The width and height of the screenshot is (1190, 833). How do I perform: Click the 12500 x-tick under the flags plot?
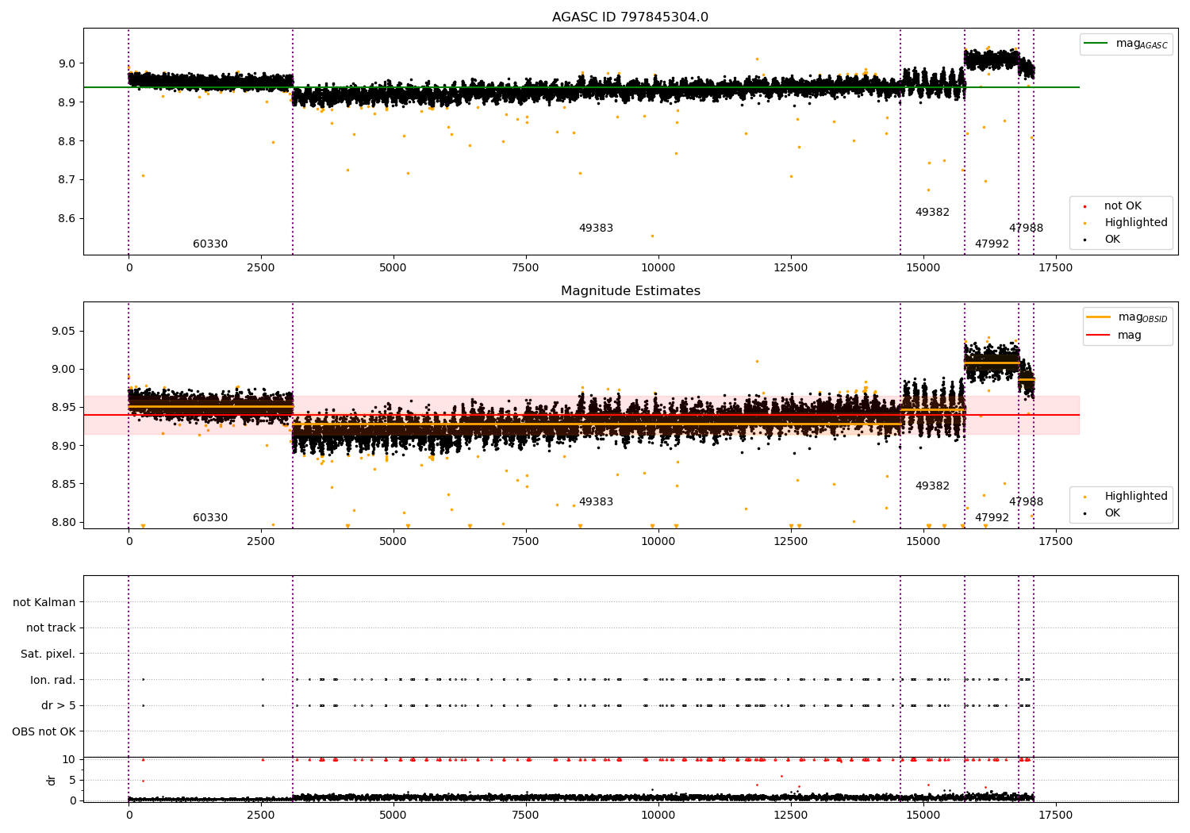[790, 816]
